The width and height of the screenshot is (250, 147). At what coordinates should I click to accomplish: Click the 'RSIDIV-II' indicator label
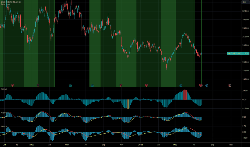pos(4,113)
